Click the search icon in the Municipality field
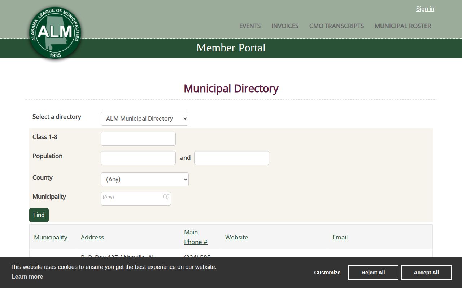The image size is (462, 288). tap(166, 197)
